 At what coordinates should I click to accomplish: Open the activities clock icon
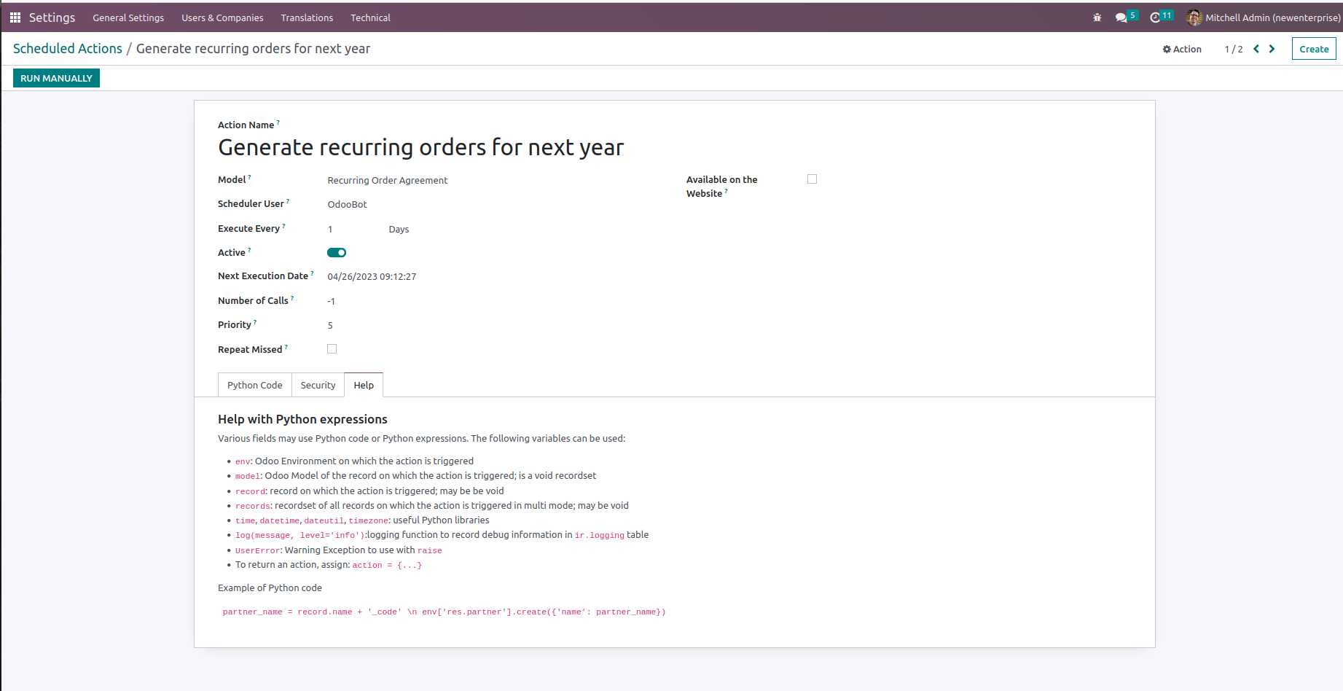point(1155,17)
